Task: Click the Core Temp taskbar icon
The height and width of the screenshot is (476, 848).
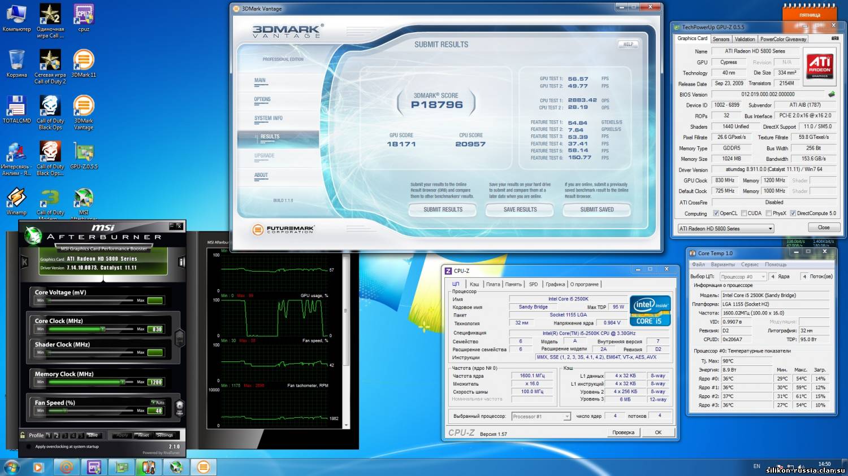Action: [x=149, y=467]
